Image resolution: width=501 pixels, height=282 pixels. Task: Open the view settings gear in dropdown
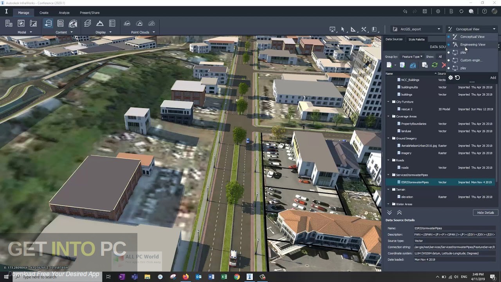pos(451,78)
